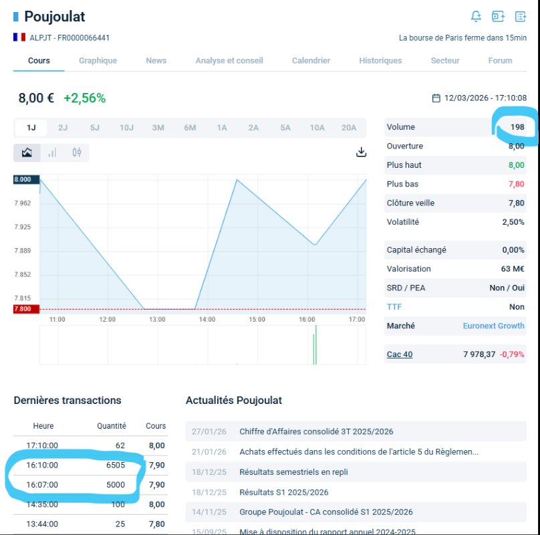
Task: Open the Cac 40 index link
Action: pyautogui.click(x=400, y=354)
